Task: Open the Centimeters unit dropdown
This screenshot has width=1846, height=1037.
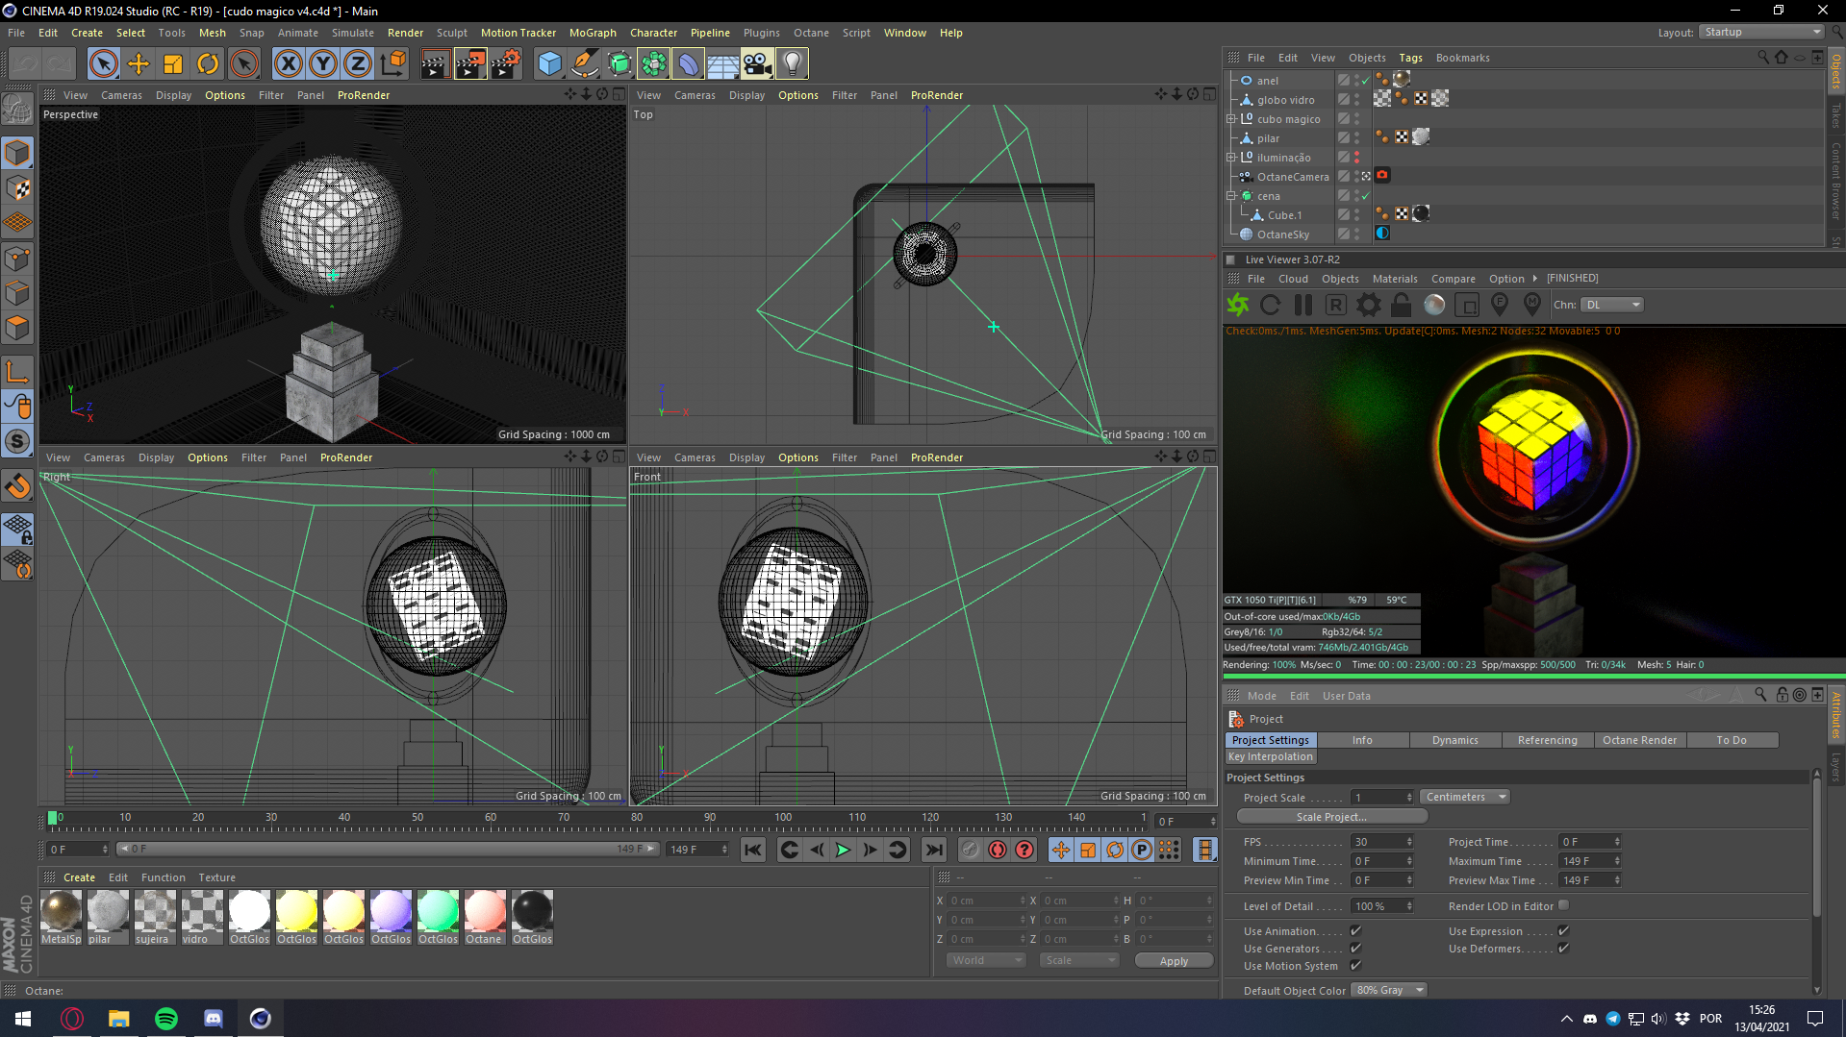Action: pos(1464,797)
